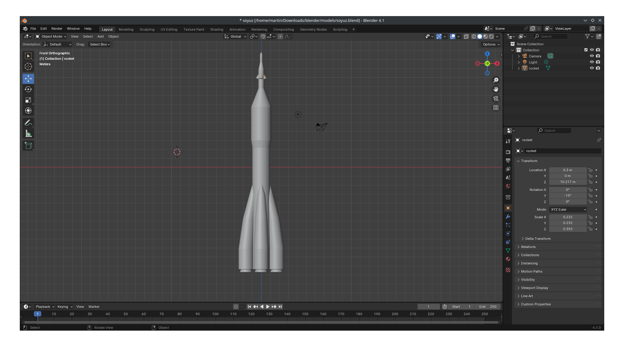The image size is (624, 354).
Task: Open Modifiers wrench properties tab
Action: pyautogui.click(x=508, y=216)
